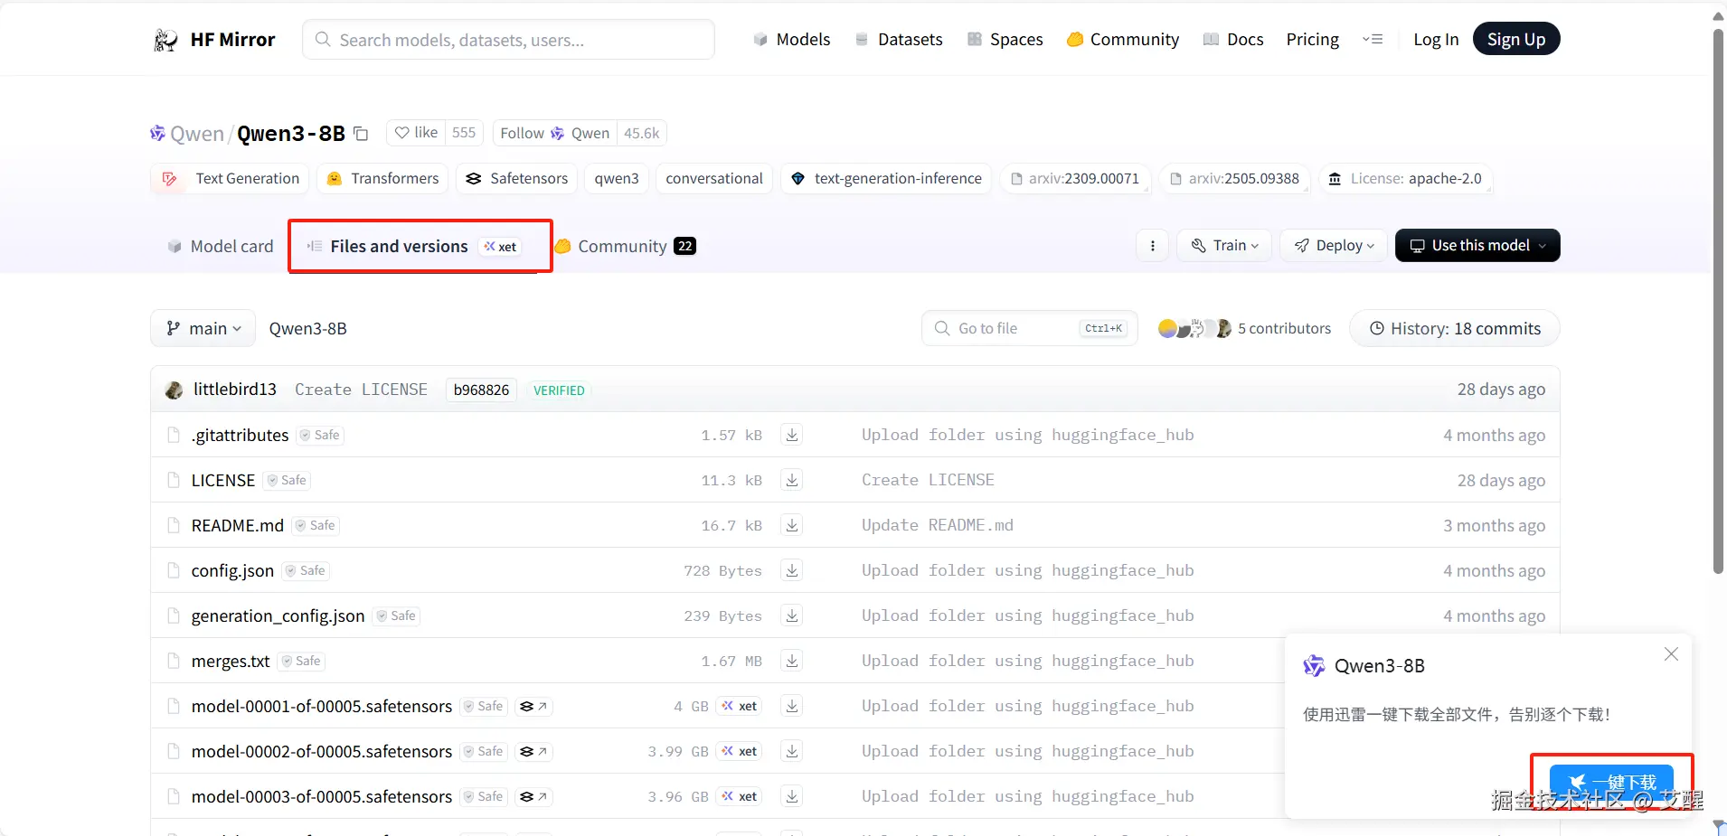Download the config.json file
1727x836 pixels.
(x=792, y=570)
